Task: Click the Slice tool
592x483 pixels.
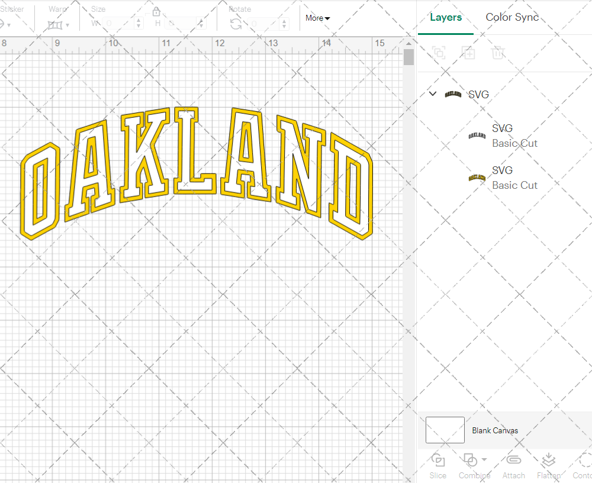Action: 437,466
